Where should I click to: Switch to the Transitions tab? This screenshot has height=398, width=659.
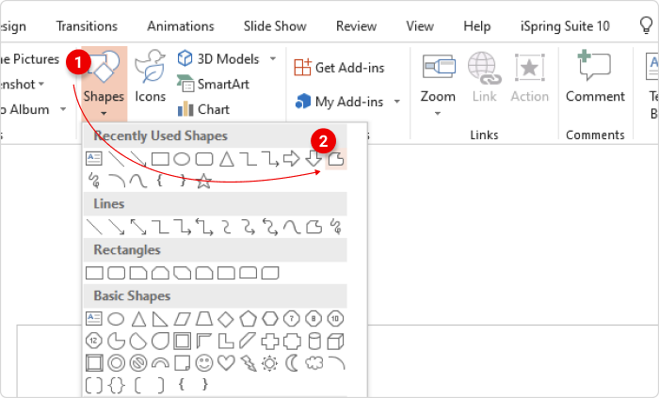(x=87, y=26)
